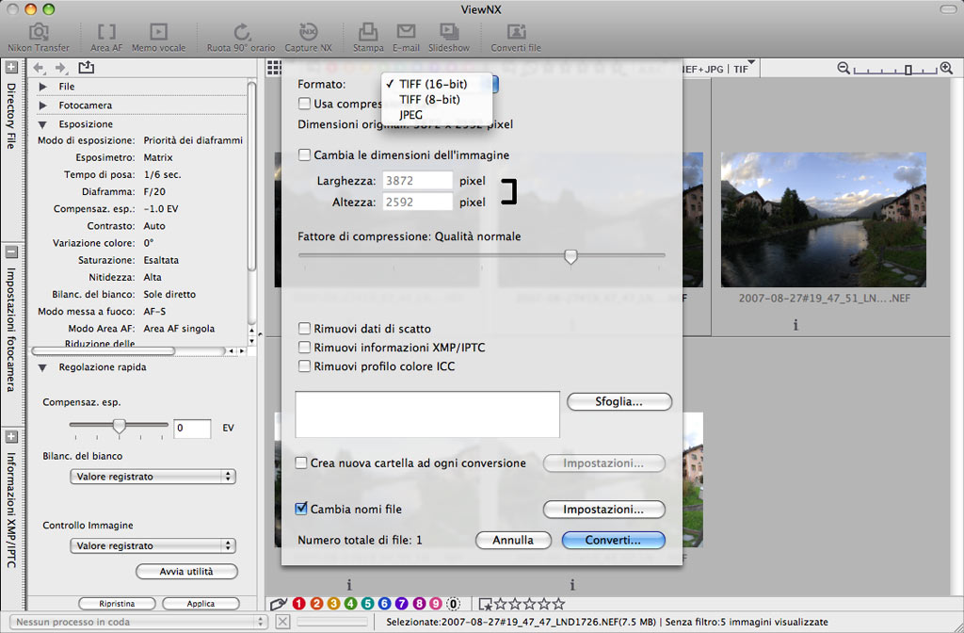Image resolution: width=964 pixels, height=633 pixels.
Task: Enable Rimuovi profilo colore ICC
Action: click(x=304, y=366)
